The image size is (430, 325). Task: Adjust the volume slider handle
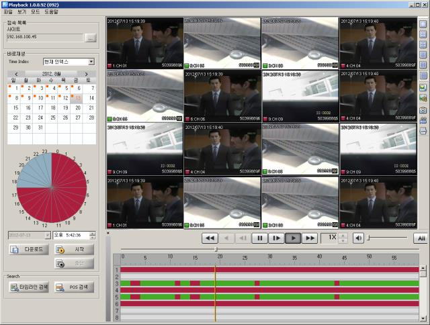coord(369,238)
